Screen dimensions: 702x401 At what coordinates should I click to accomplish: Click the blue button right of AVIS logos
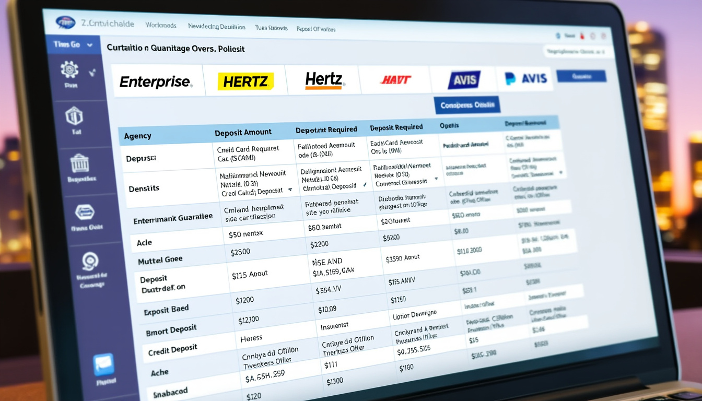pos(581,76)
